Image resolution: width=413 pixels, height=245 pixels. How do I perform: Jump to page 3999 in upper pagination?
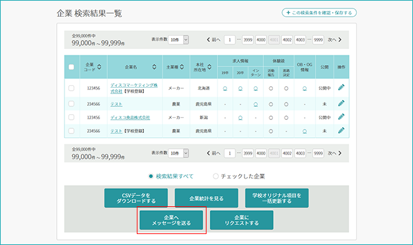point(248,40)
